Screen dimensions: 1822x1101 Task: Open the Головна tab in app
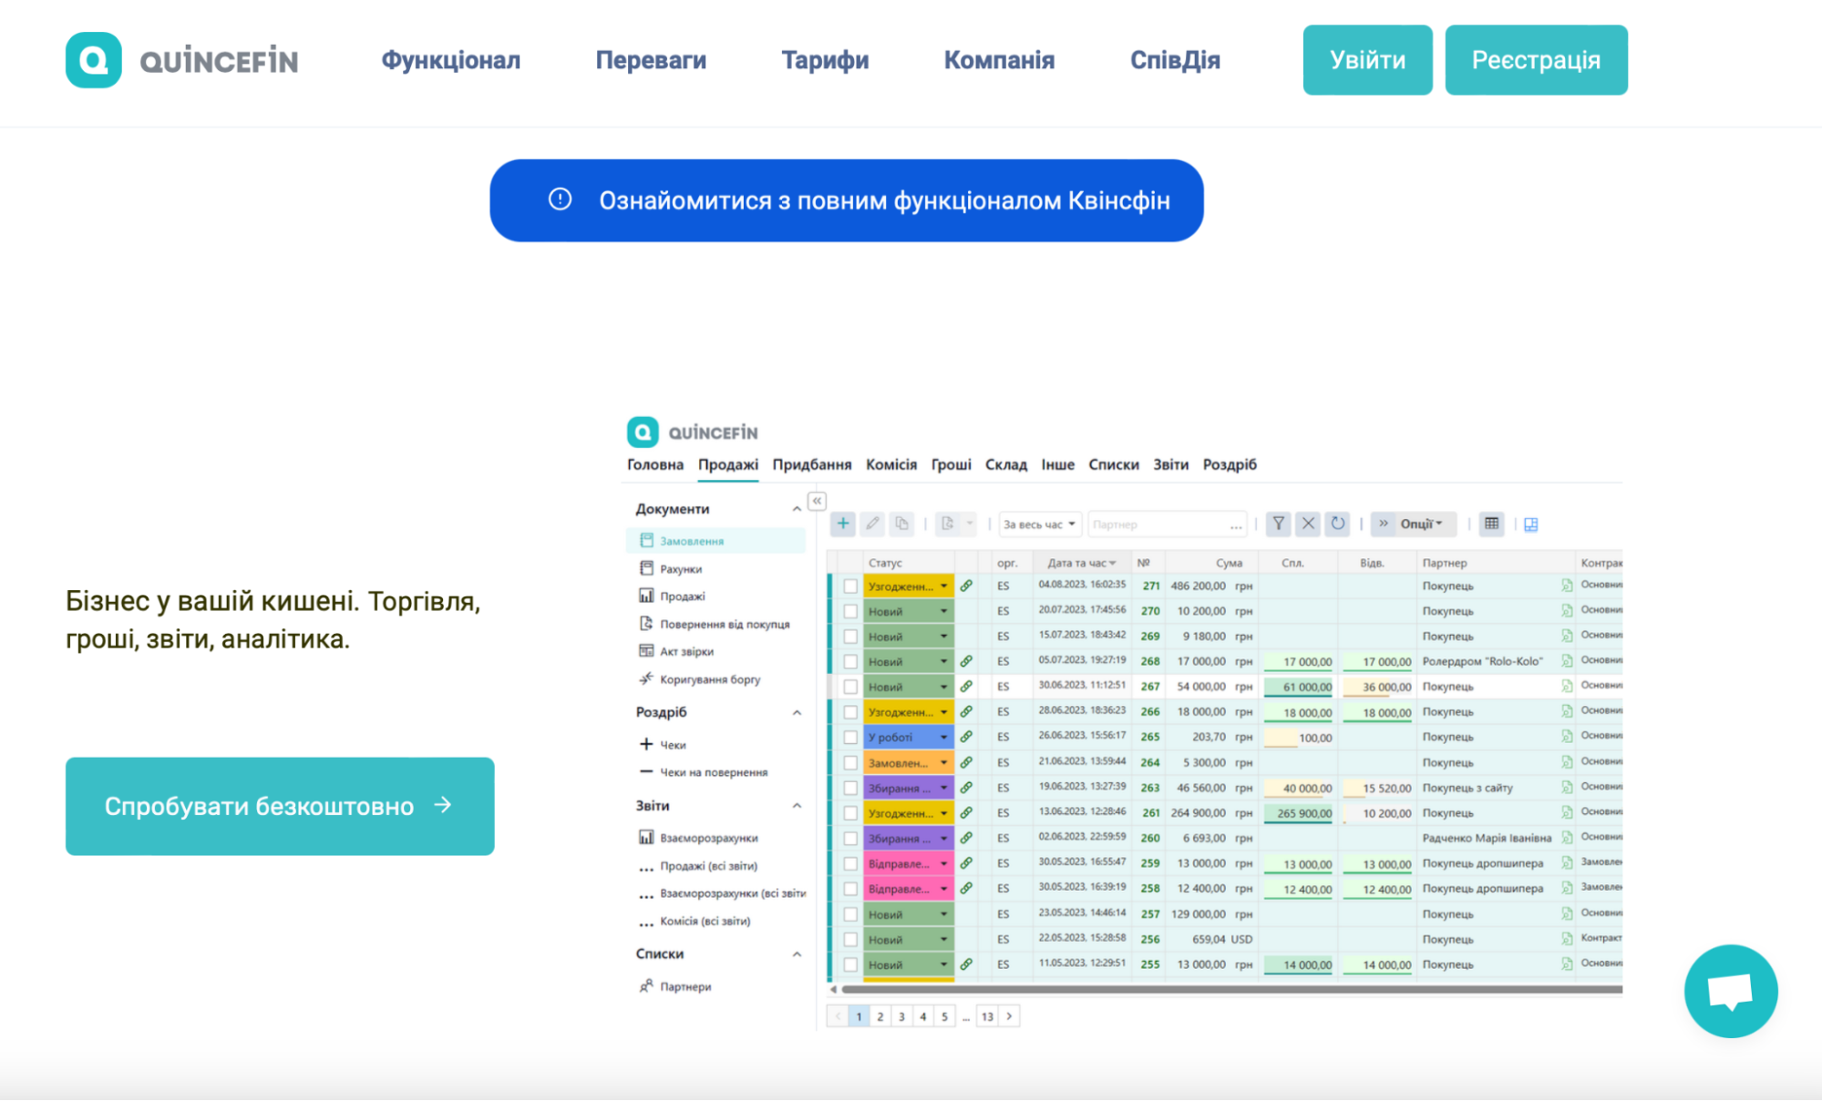coord(655,464)
